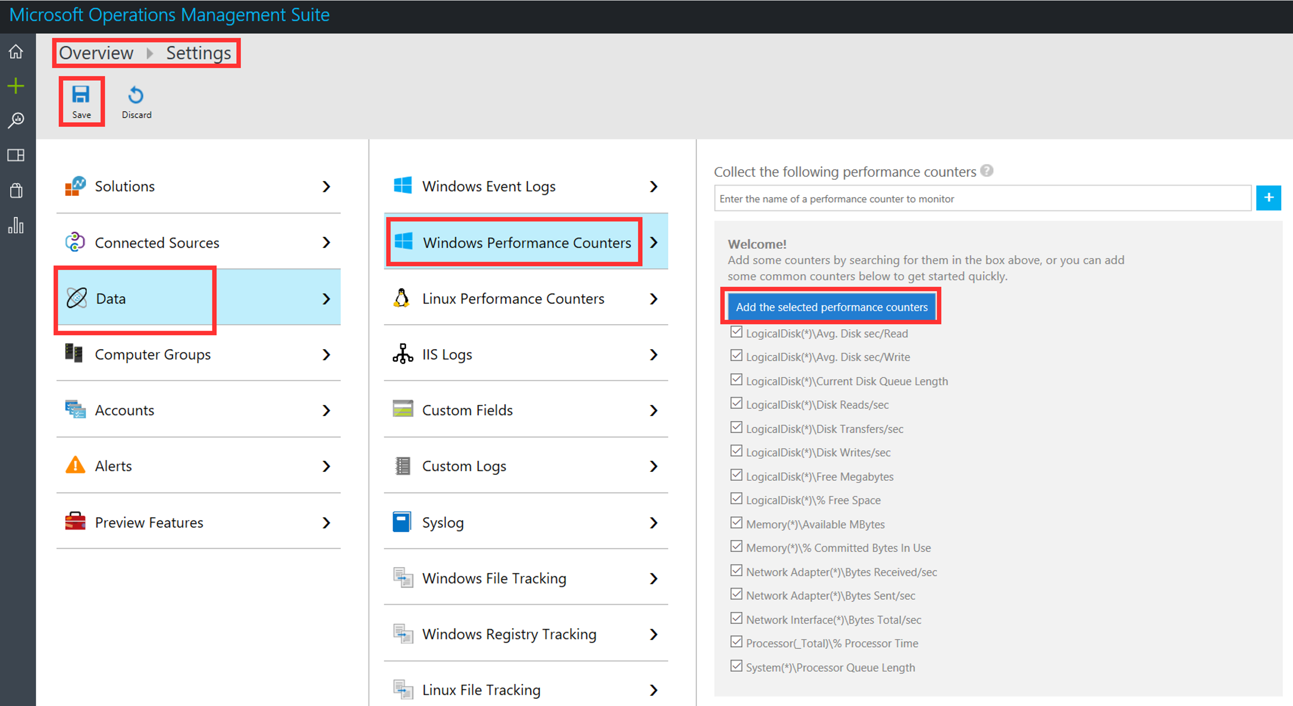
Task: Expand the Solutions row chevron
Action: 326,187
